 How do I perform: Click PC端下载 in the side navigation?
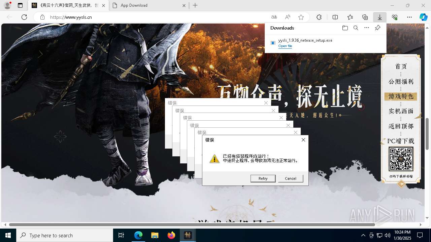401,141
